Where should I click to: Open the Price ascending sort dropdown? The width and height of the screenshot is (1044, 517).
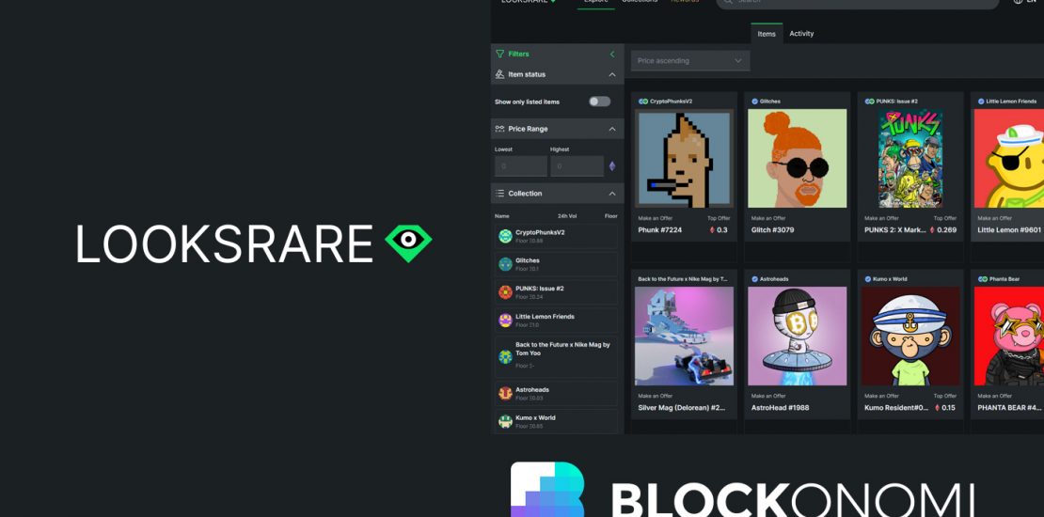[x=689, y=61]
